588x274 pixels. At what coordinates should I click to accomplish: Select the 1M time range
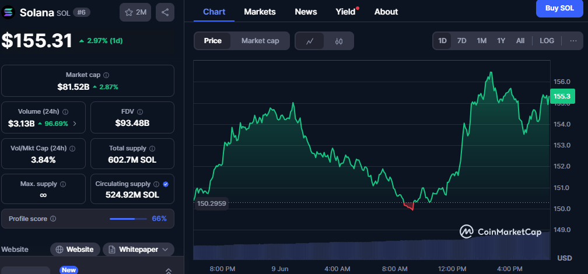tap(481, 41)
